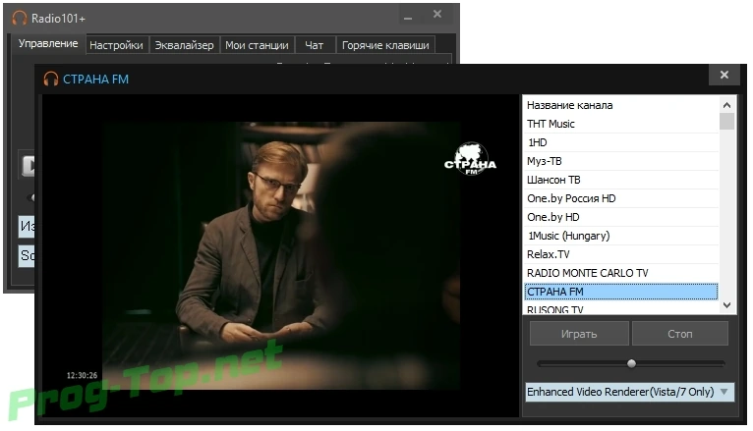Click the headphones icon in Radio101+ title bar
Viewport: 753px width, 431px height.
pos(20,19)
